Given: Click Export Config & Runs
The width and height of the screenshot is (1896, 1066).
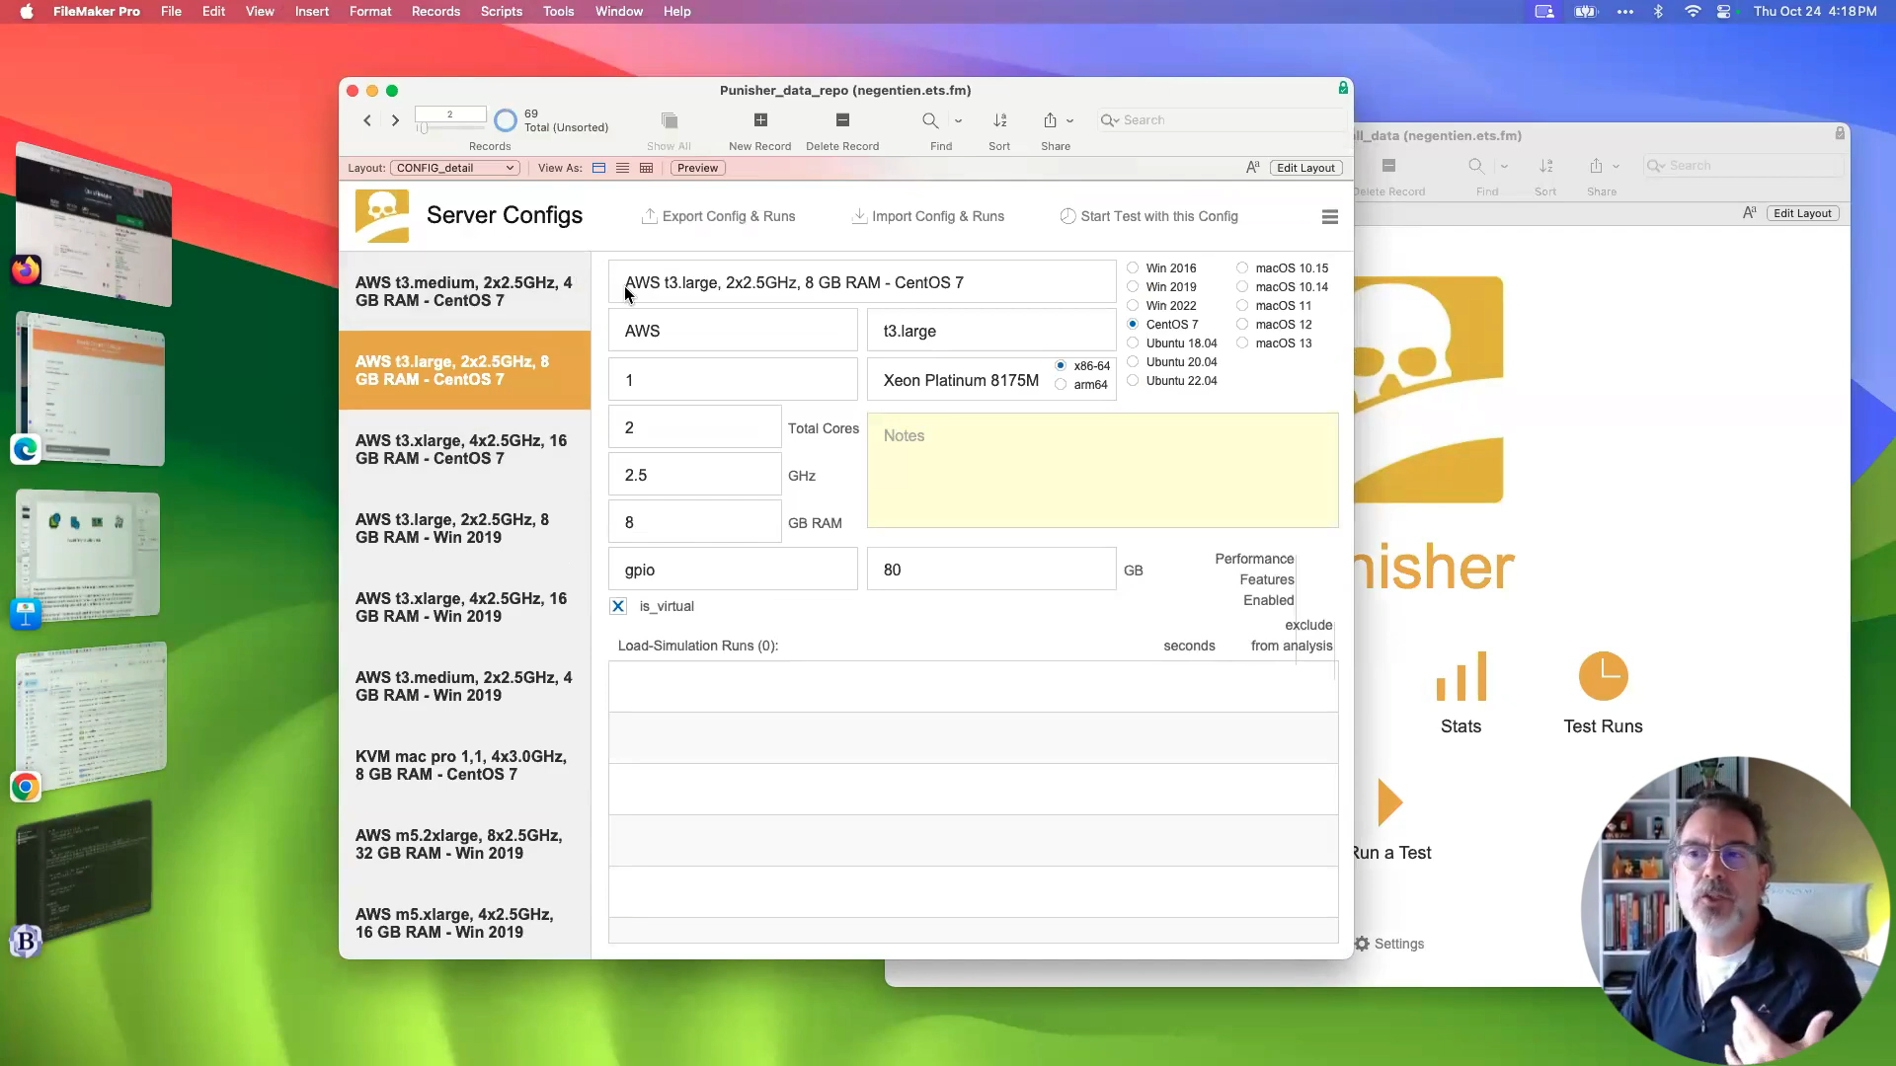Looking at the screenshot, I should point(718,216).
